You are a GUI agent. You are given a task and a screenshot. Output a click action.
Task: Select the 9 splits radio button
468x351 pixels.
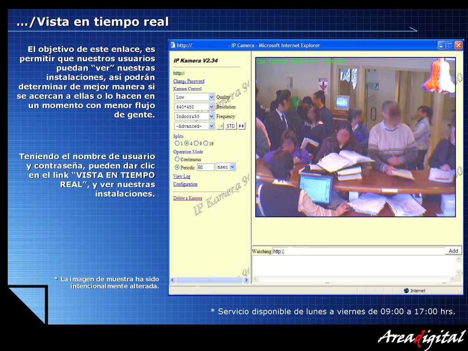[196, 143]
